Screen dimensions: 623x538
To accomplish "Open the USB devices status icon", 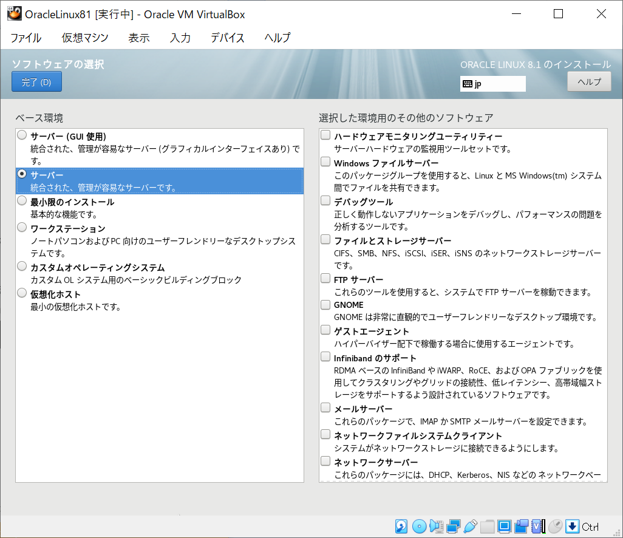I will 469,527.
